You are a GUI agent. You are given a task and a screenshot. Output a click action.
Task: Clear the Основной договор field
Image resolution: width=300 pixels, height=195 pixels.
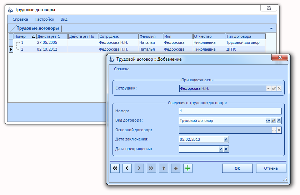point(279,130)
